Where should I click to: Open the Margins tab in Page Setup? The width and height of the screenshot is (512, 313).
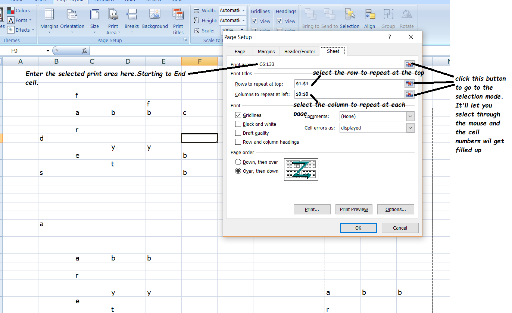click(x=266, y=51)
